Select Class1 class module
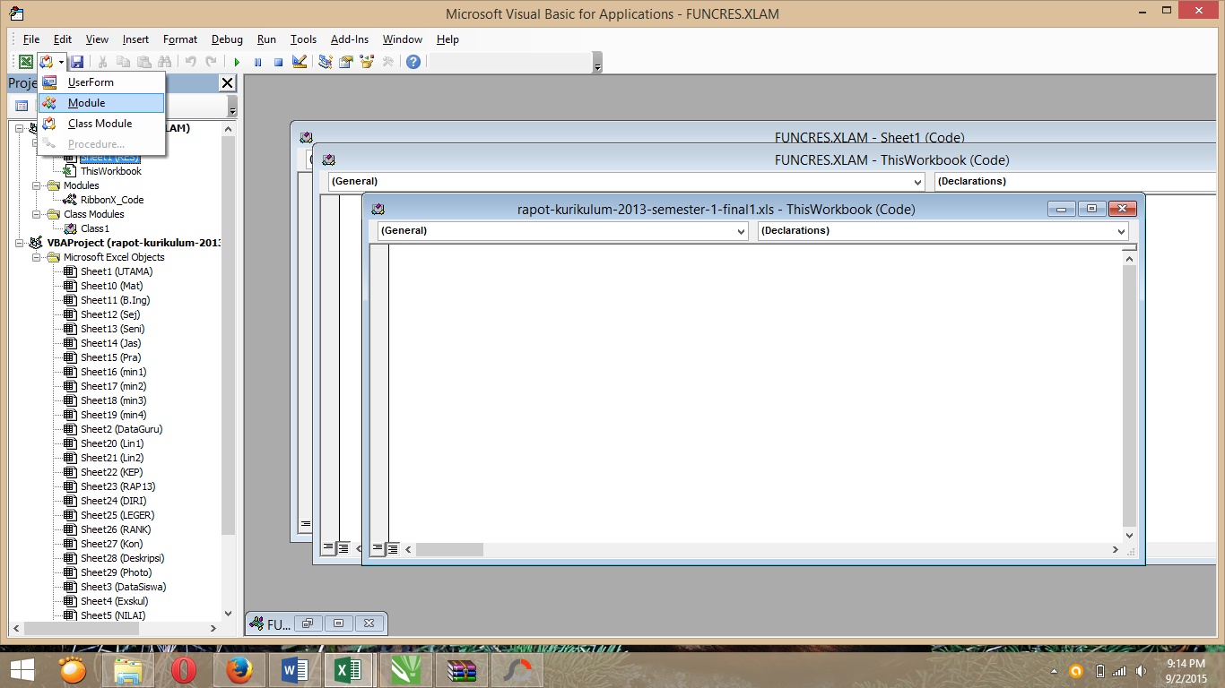 click(x=95, y=228)
